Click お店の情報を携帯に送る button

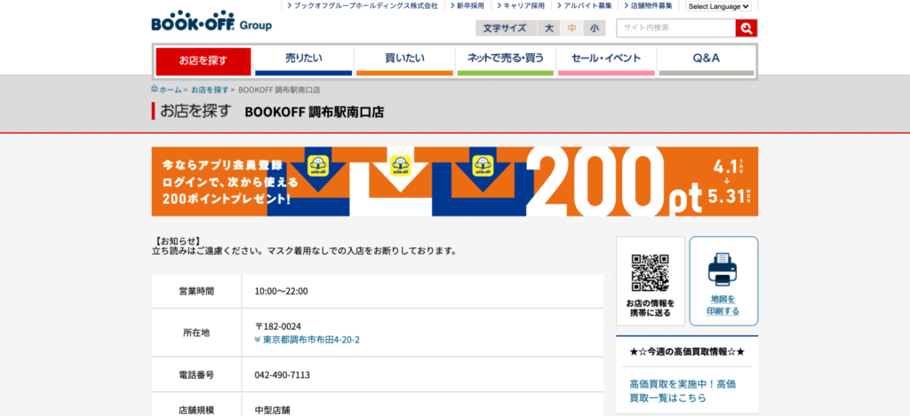(x=651, y=281)
